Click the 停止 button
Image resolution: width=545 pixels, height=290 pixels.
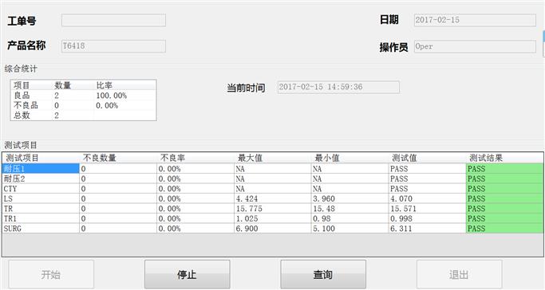[187, 274]
